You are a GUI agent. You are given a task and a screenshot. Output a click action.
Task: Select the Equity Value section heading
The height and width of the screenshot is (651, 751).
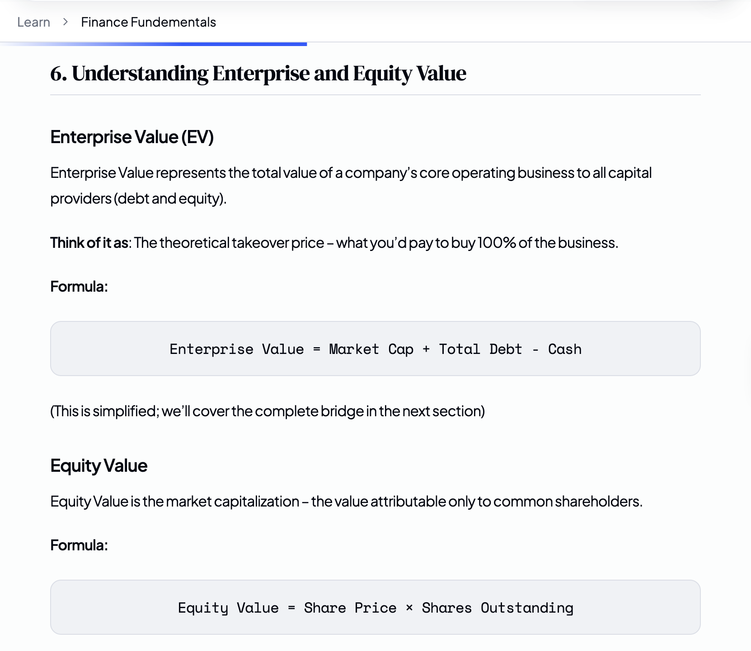[x=99, y=465]
